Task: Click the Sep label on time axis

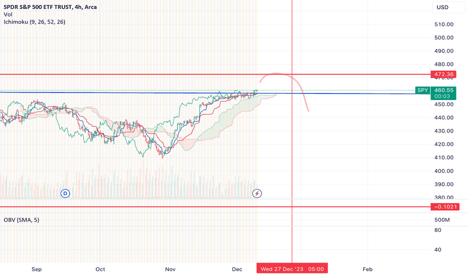Action: pyautogui.click(x=37, y=269)
